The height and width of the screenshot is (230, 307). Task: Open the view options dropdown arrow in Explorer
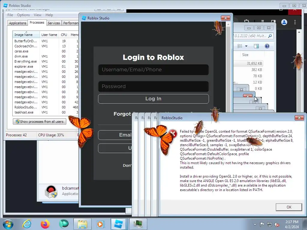246,46
